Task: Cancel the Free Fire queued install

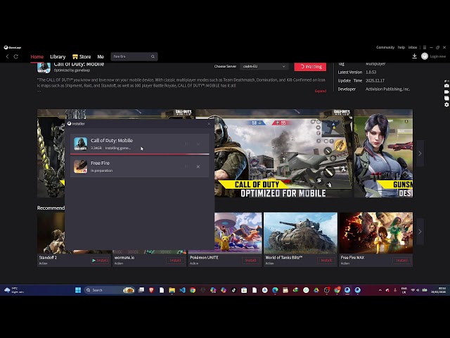Action: pyautogui.click(x=198, y=167)
